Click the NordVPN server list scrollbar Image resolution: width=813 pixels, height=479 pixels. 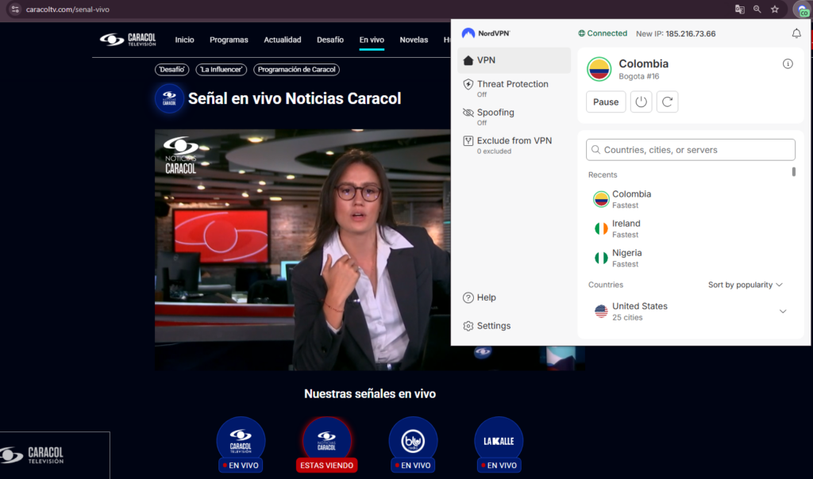click(x=794, y=172)
